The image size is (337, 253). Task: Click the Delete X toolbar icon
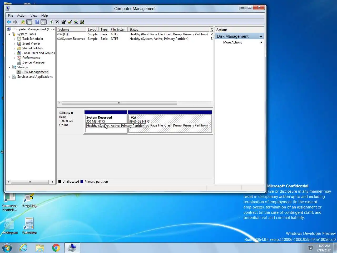pos(57,22)
